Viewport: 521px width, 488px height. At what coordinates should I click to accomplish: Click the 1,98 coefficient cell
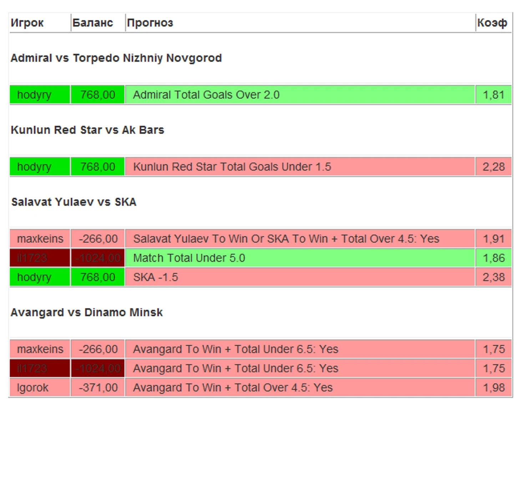(494, 388)
